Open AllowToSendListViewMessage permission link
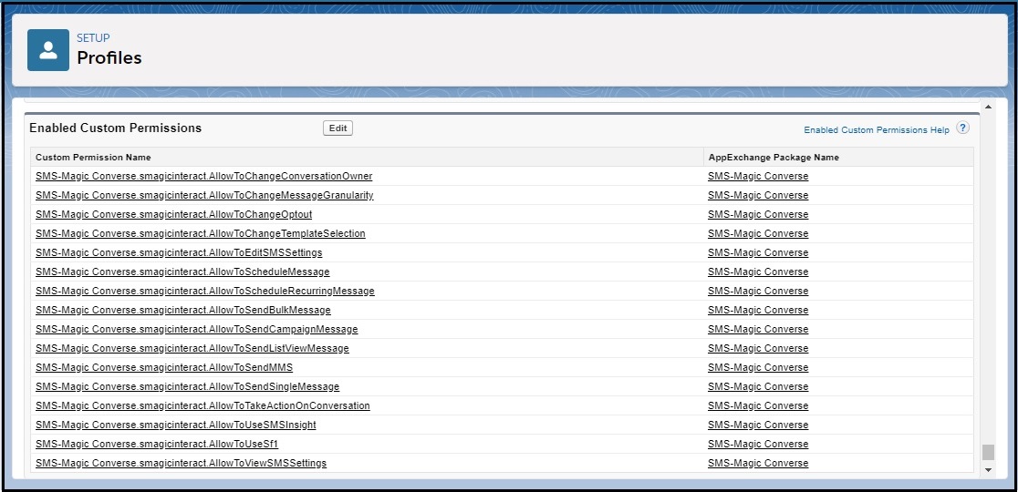Viewport: 1018px width, 492px height. (x=192, y=348)
